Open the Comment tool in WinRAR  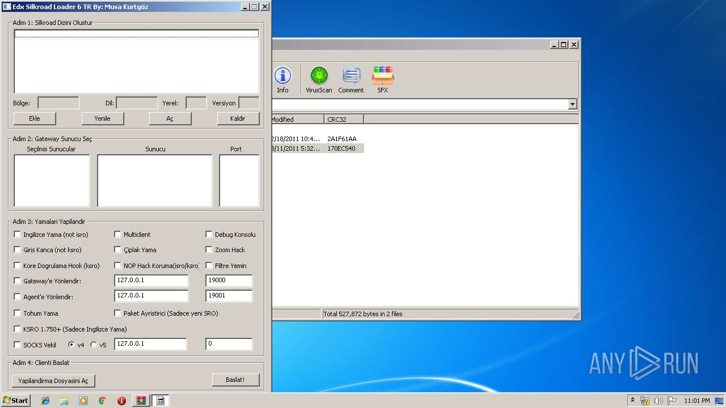tap(351, 80)
